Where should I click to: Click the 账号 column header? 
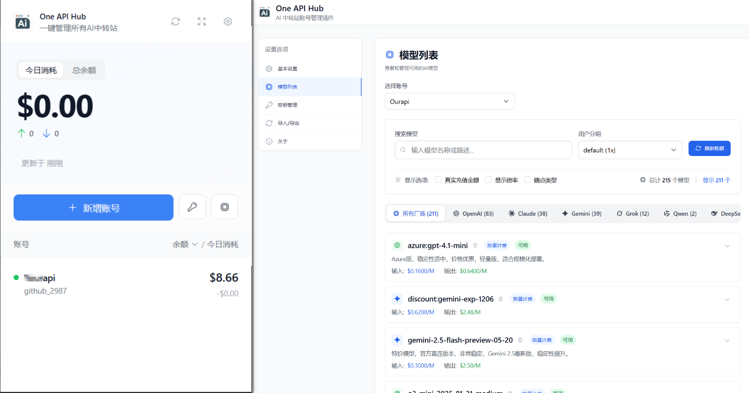tap(21, 244)
